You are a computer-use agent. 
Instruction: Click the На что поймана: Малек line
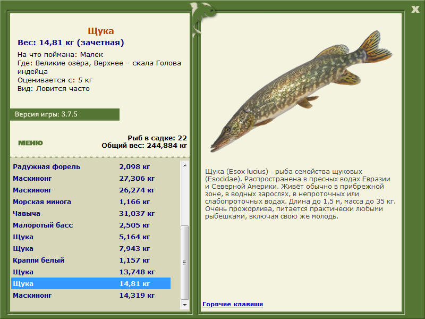click(x=60, y=55)
